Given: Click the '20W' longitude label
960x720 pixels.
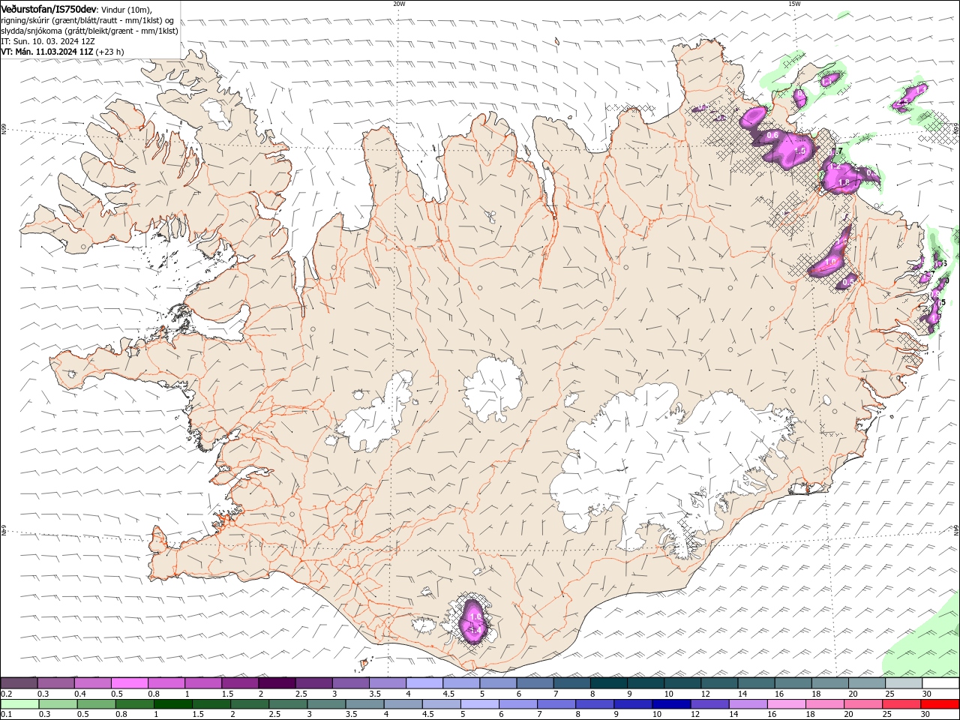Looking at the screenshot, I should click(x=399, y=4).
